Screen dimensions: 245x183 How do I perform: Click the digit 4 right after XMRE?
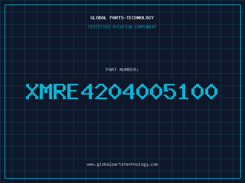click(x=87, y=91)
